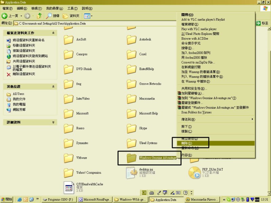Click 移動這個資料夾 task link
Screen dimensions: 271x203
coord(24,45)
